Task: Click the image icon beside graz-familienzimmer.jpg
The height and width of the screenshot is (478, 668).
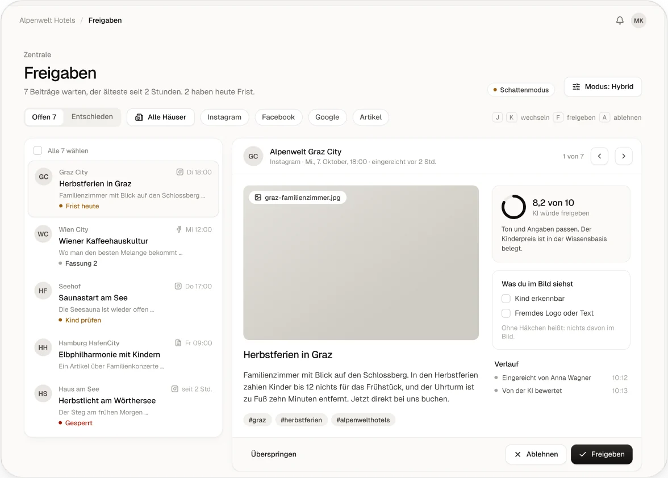Action: click(258, 198)
